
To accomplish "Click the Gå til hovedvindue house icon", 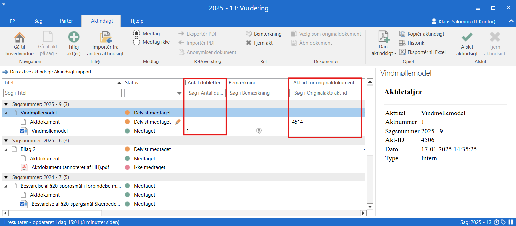I will pos(19,38).
